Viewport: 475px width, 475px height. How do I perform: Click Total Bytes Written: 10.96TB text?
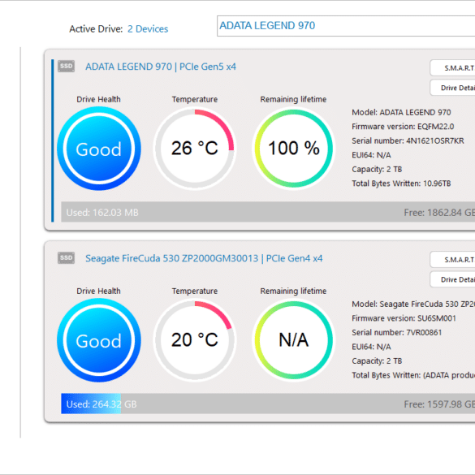401,184
